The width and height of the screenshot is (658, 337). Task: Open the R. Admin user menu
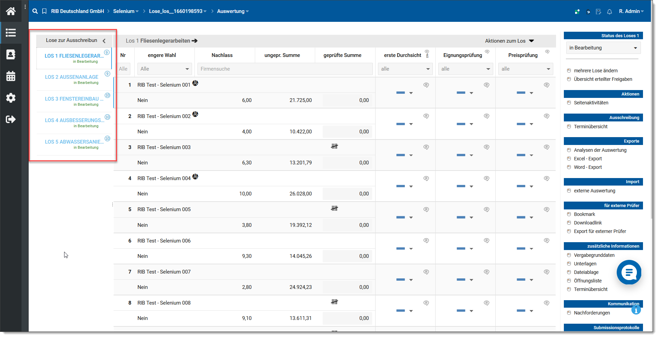point(631,11)
